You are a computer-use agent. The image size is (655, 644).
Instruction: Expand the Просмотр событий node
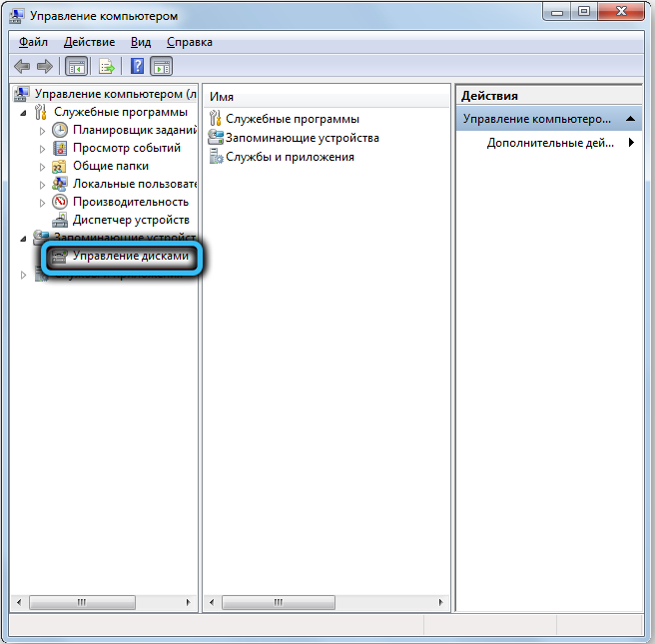coord(42,149)
